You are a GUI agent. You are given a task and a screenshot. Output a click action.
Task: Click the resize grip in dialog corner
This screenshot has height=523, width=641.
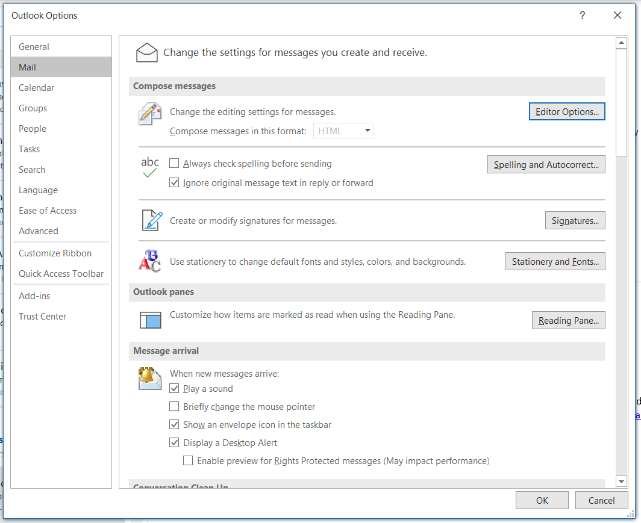[x=631, y=514]
